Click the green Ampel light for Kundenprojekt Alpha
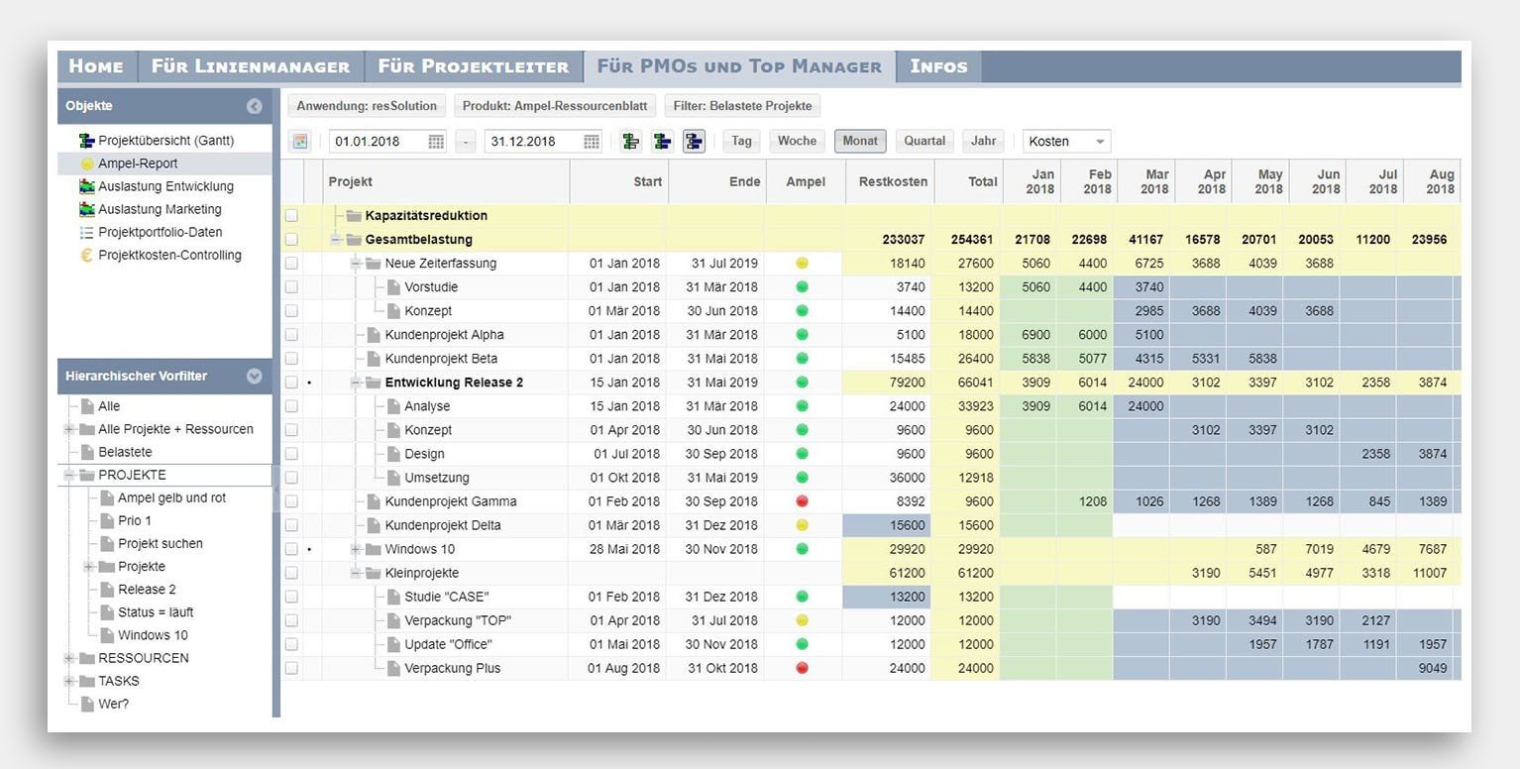This screenshot has height=769, width=1520. pos(803,335)
